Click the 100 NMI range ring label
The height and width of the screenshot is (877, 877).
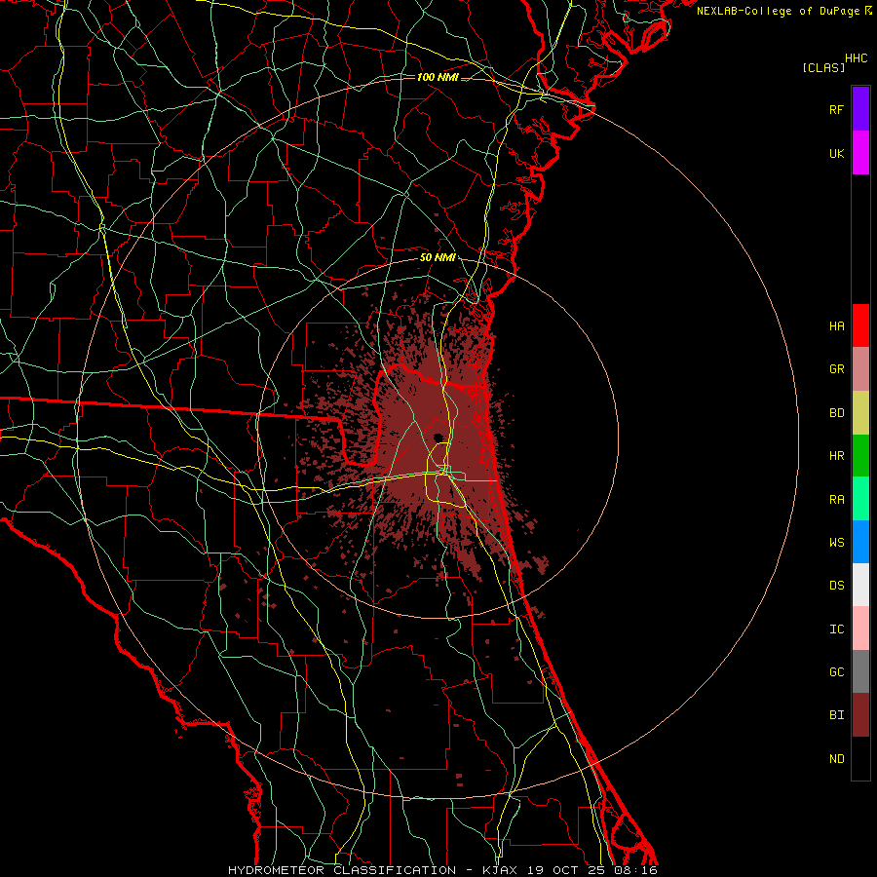point(438,77)
